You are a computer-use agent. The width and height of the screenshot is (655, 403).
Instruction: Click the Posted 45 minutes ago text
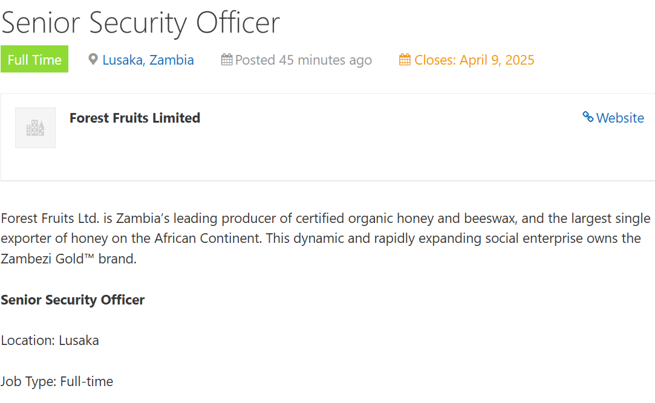point(303,60)
